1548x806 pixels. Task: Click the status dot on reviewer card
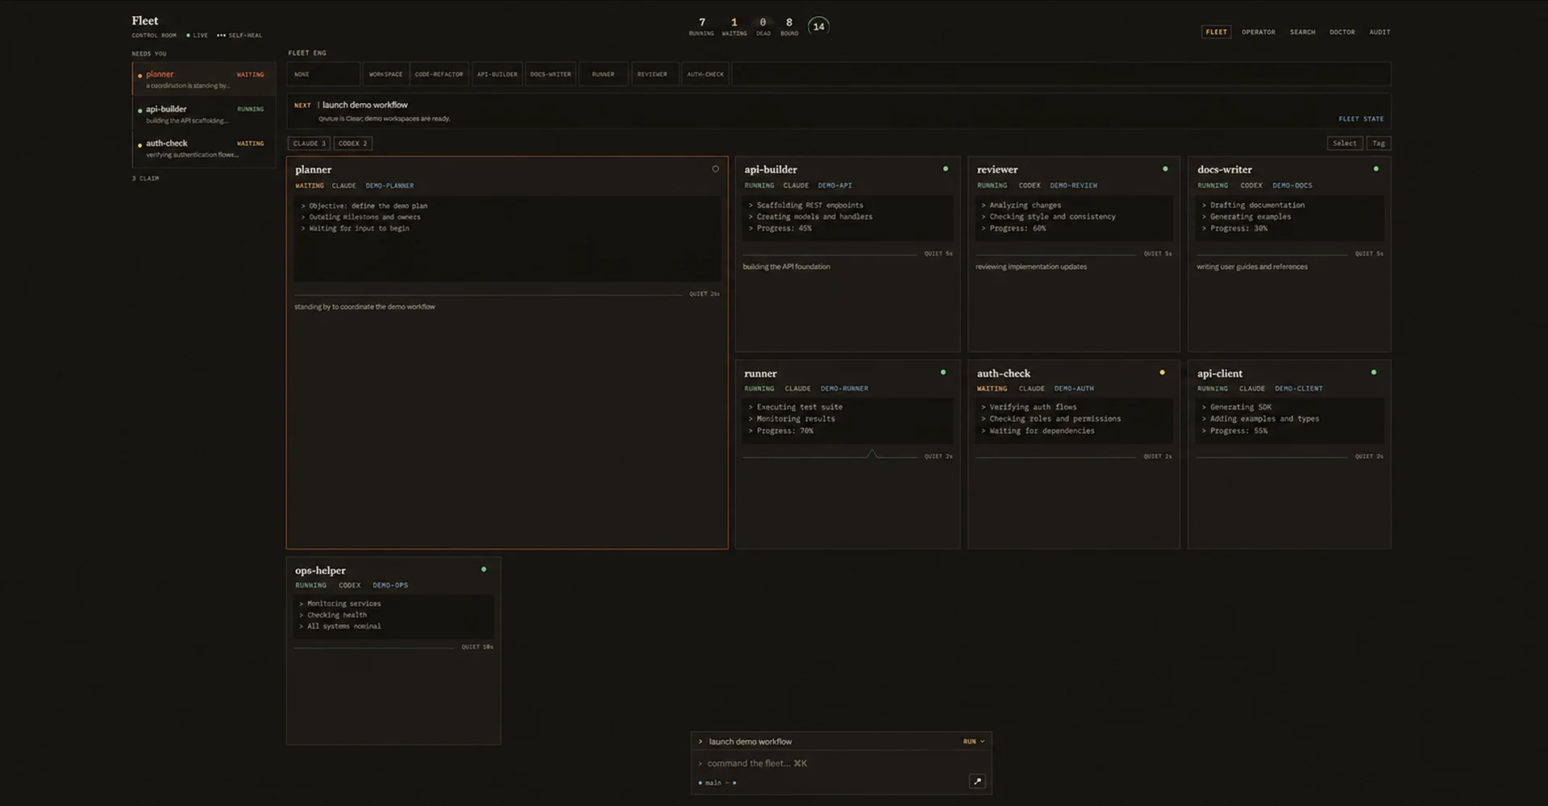pyautogui.click(x=1165, y=169)
